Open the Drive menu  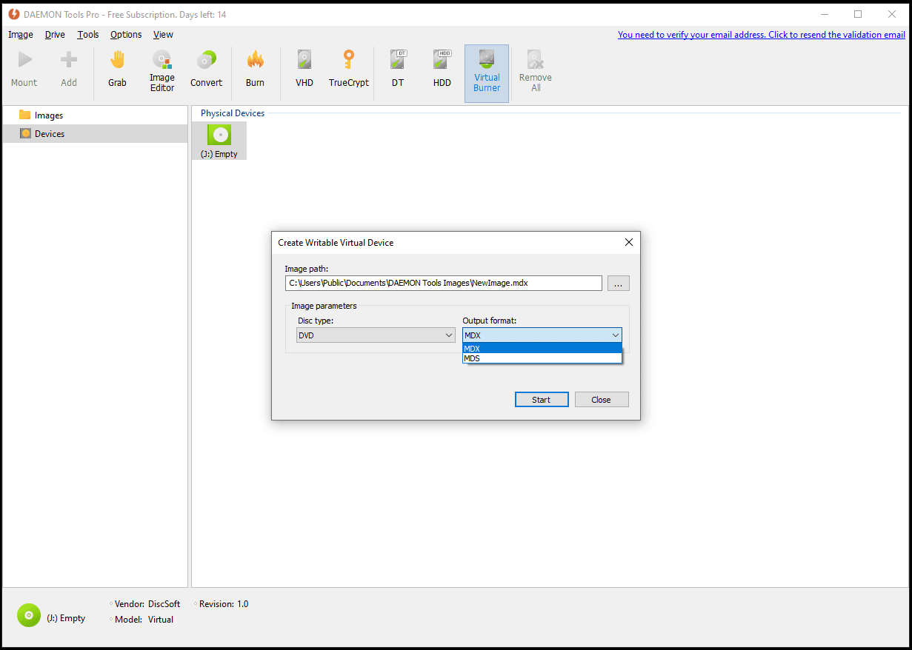coord(55,35)
